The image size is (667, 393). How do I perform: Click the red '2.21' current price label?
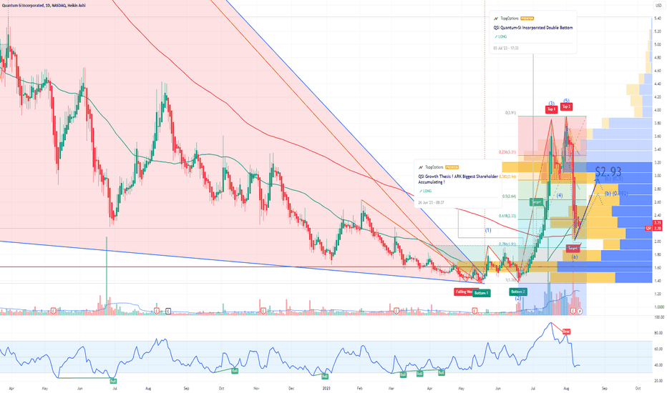658,223
